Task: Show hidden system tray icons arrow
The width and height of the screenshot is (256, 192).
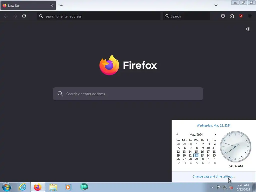Action: (x=212, y=187)
